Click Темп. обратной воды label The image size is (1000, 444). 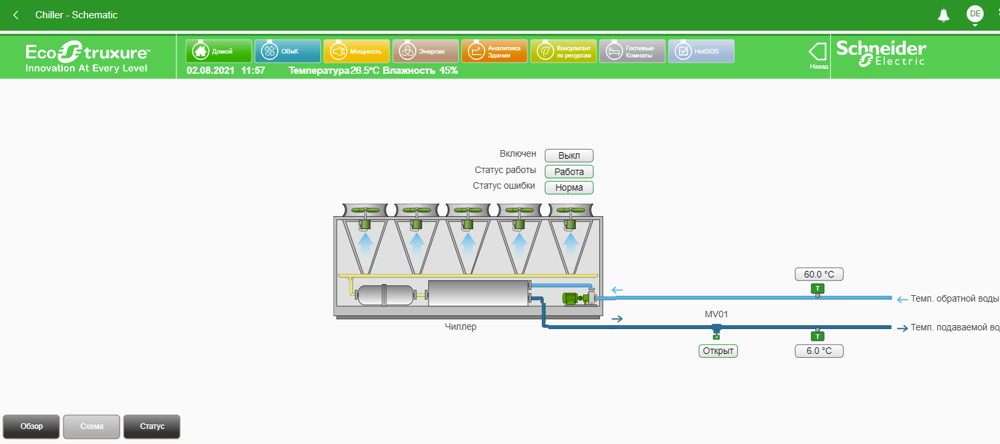955,298
